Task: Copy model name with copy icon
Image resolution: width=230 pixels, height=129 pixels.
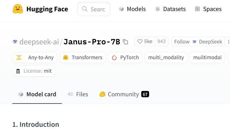Action: pyautogui.click(x=125, y=42)
